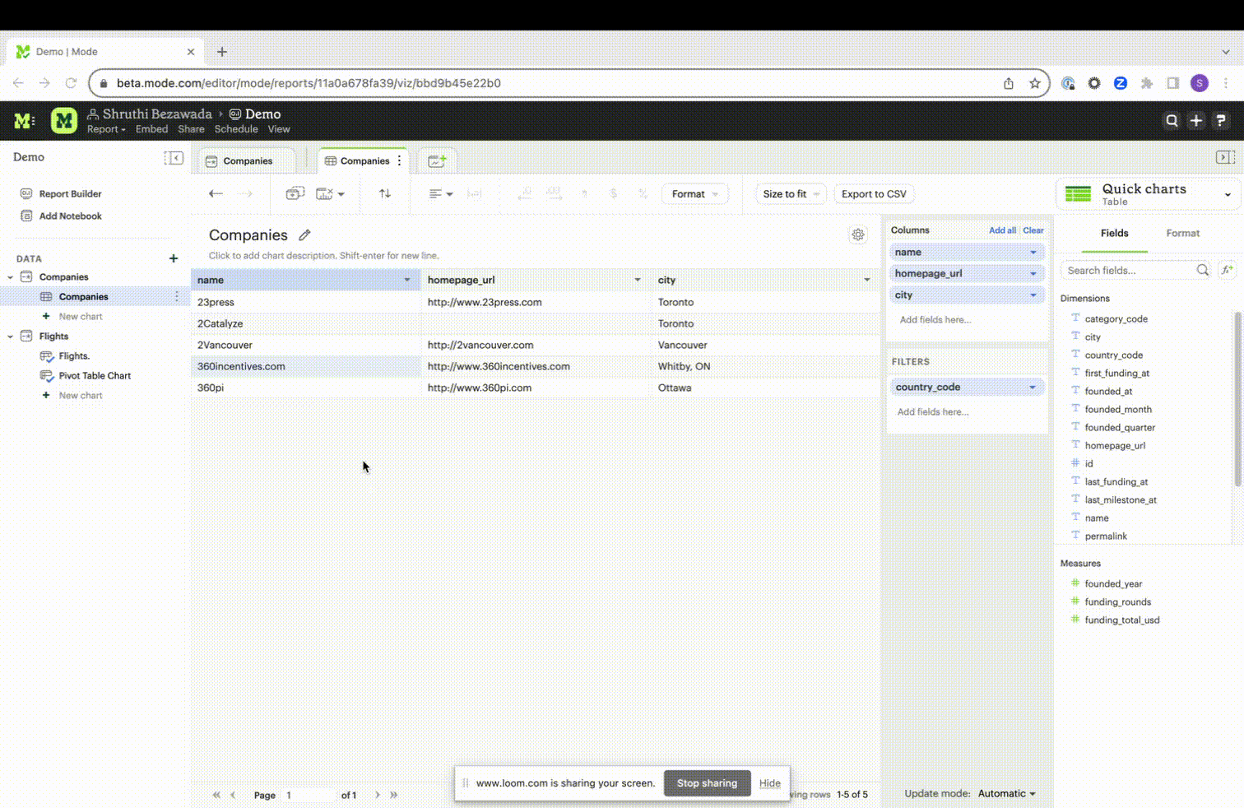Click the plus icon beside DATA
Image resolution: width=1244 pixels, height=808 pixels.
174,258
